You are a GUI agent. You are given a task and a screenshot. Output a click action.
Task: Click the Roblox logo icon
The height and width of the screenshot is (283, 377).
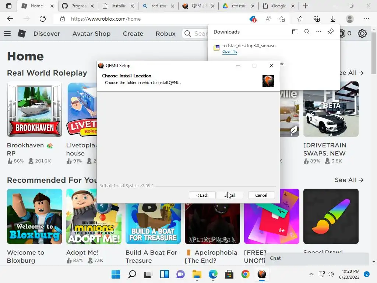tap(22, 34)
